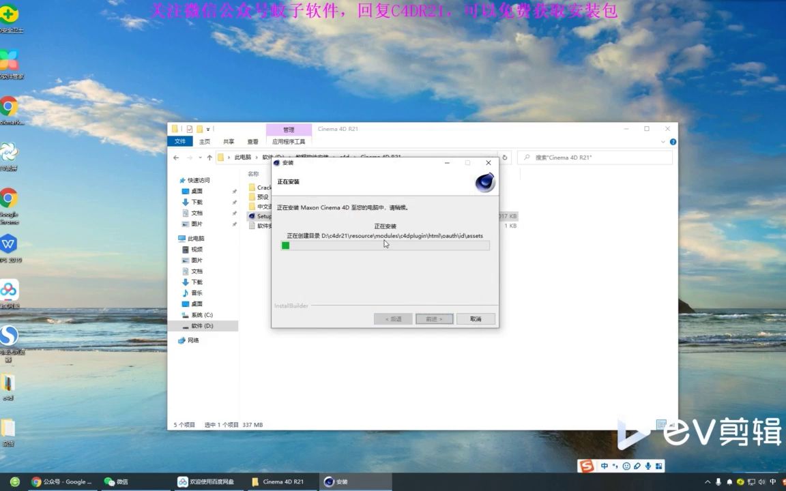Close the installer dialog window

489,163
